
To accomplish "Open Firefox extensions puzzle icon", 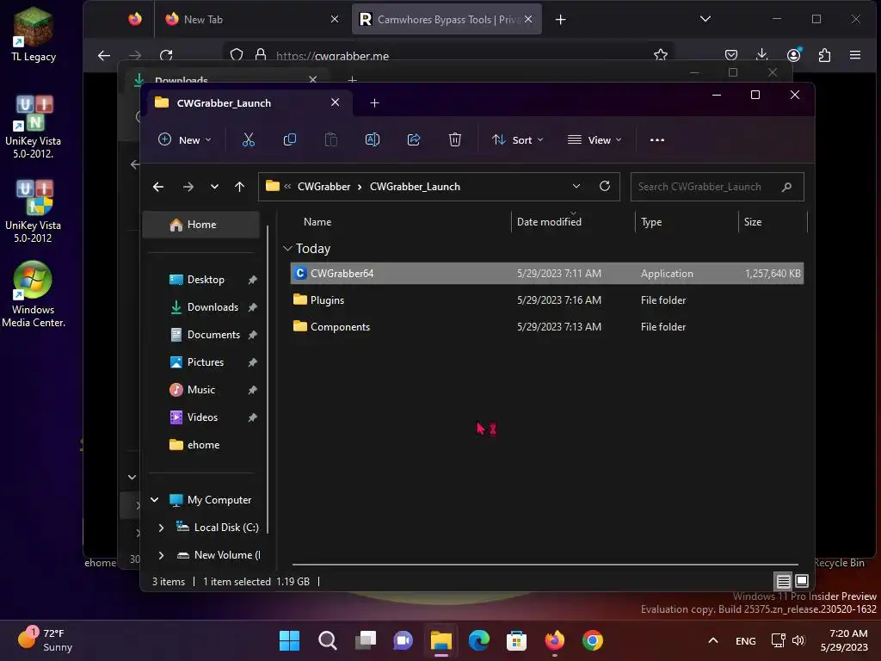I will click(824, 54).
